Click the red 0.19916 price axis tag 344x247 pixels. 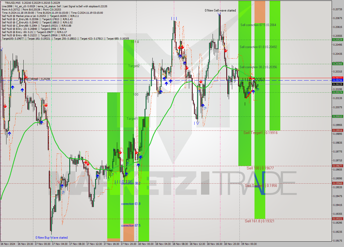pos(338,130)
